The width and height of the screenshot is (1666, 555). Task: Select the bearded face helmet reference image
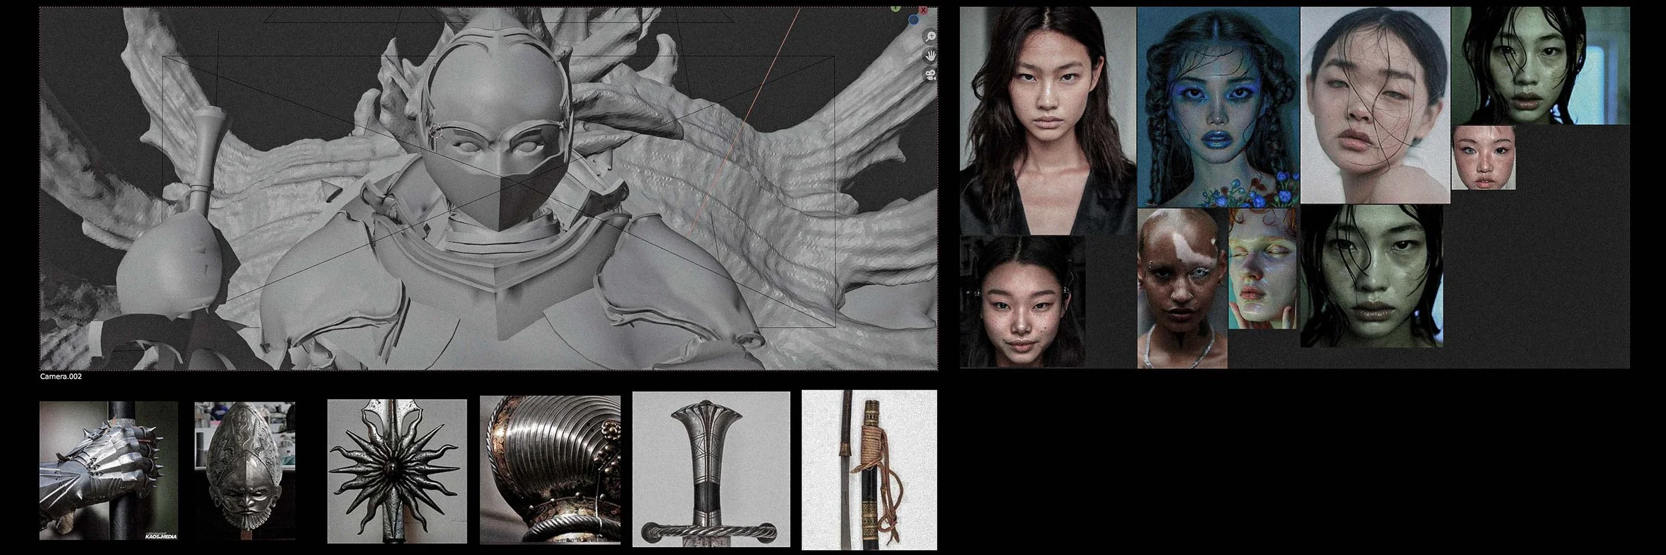tap(245, 470)
